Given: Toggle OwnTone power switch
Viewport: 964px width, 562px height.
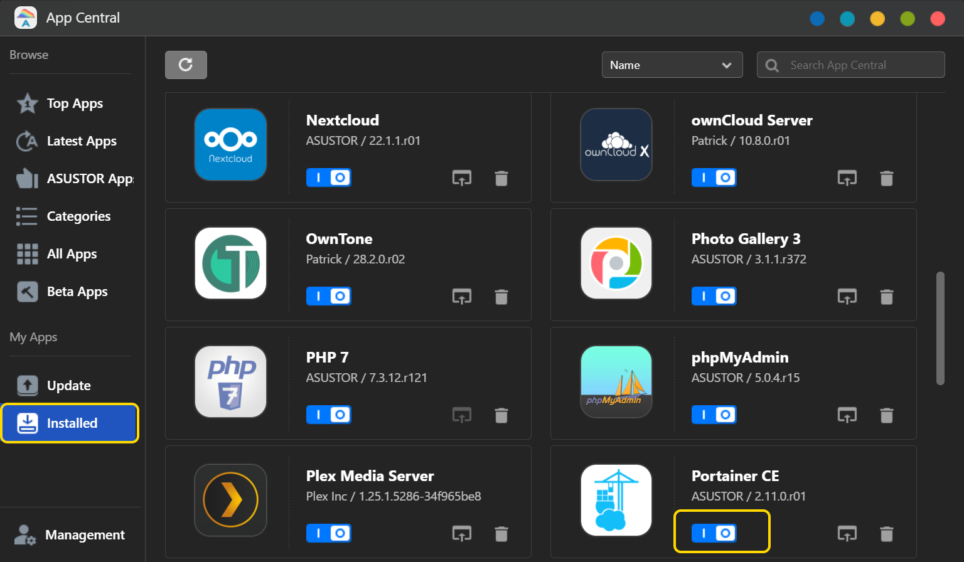Looking at the screenshot, I should 328,296.
